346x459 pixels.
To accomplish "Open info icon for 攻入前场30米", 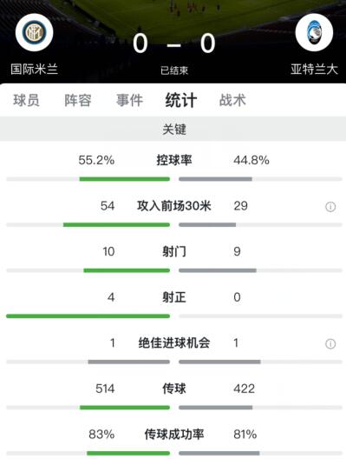I will 330,207.
